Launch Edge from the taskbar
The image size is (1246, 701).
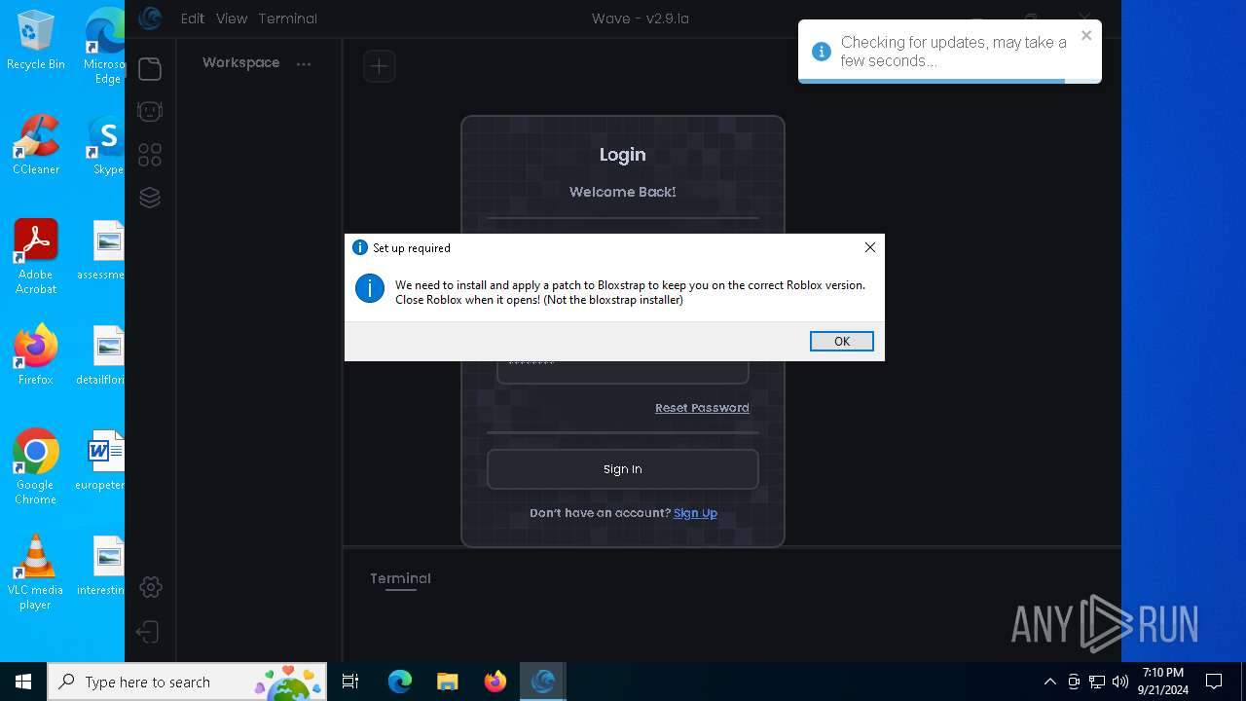point(400,682)
